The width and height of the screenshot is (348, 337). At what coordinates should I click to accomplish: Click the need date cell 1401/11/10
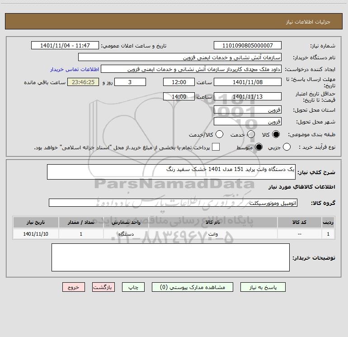pos(36,234)
